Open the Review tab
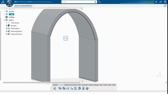This screenshot has width=168, height=94. coord(91,85)
